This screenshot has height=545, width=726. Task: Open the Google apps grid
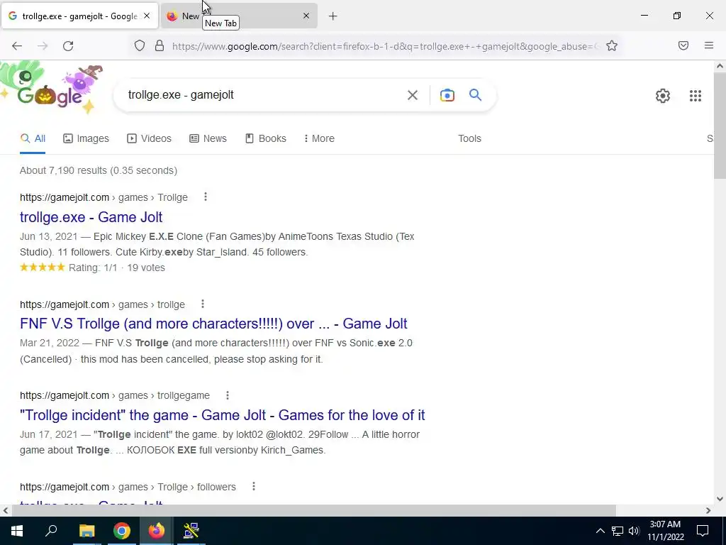click(x=695, y=96)
